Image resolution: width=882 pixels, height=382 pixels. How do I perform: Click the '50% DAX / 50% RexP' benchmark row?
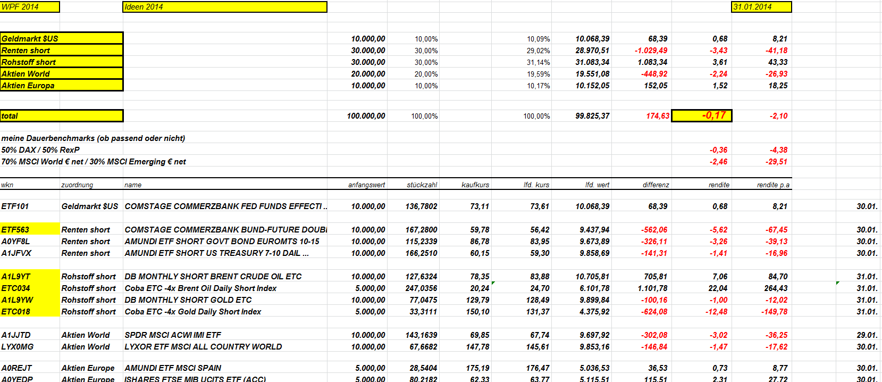(40, 150)
